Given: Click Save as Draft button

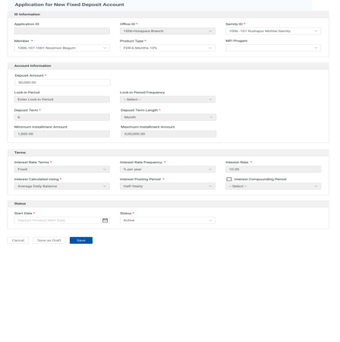Looking at the screenshot, I should coord(49,240).
